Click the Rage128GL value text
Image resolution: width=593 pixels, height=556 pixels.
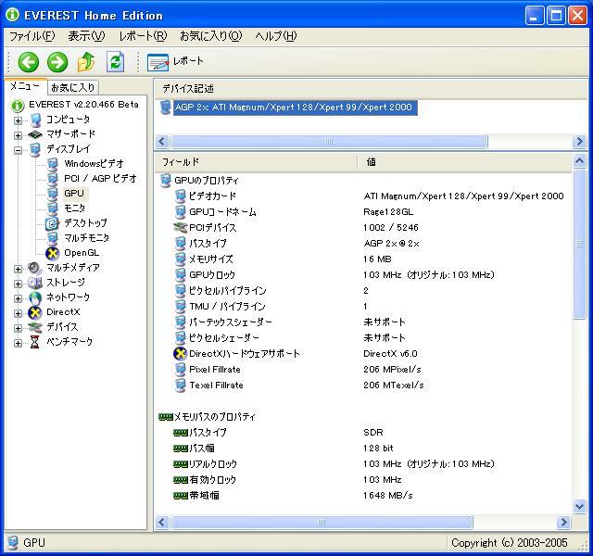pyautogui.click(x=388, y=212)
